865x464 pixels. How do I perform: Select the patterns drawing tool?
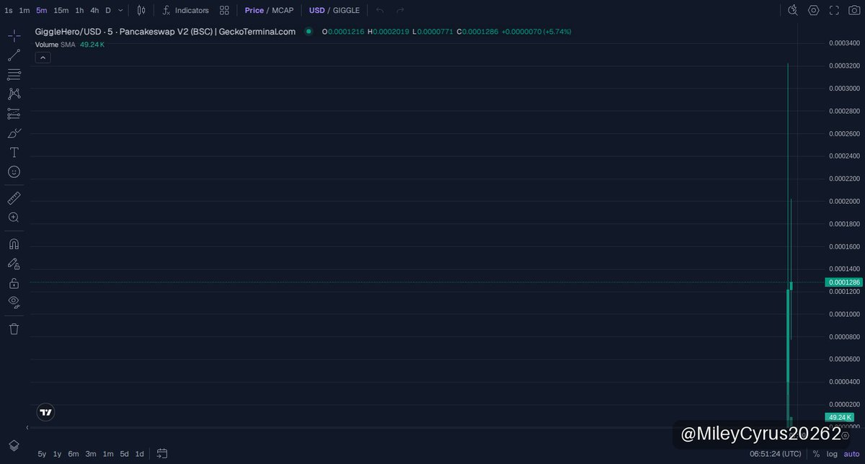[14, 94]
